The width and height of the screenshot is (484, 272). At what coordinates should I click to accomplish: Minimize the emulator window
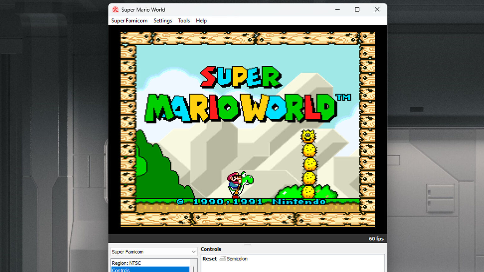(x=337, y=10)
